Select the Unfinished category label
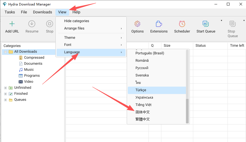This screenshot has width=246, height=142. point(23,87)
